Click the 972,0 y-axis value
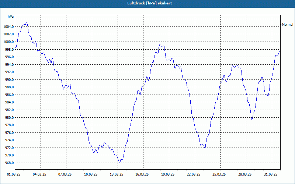295x184 pixels. [x=9, y=148]
